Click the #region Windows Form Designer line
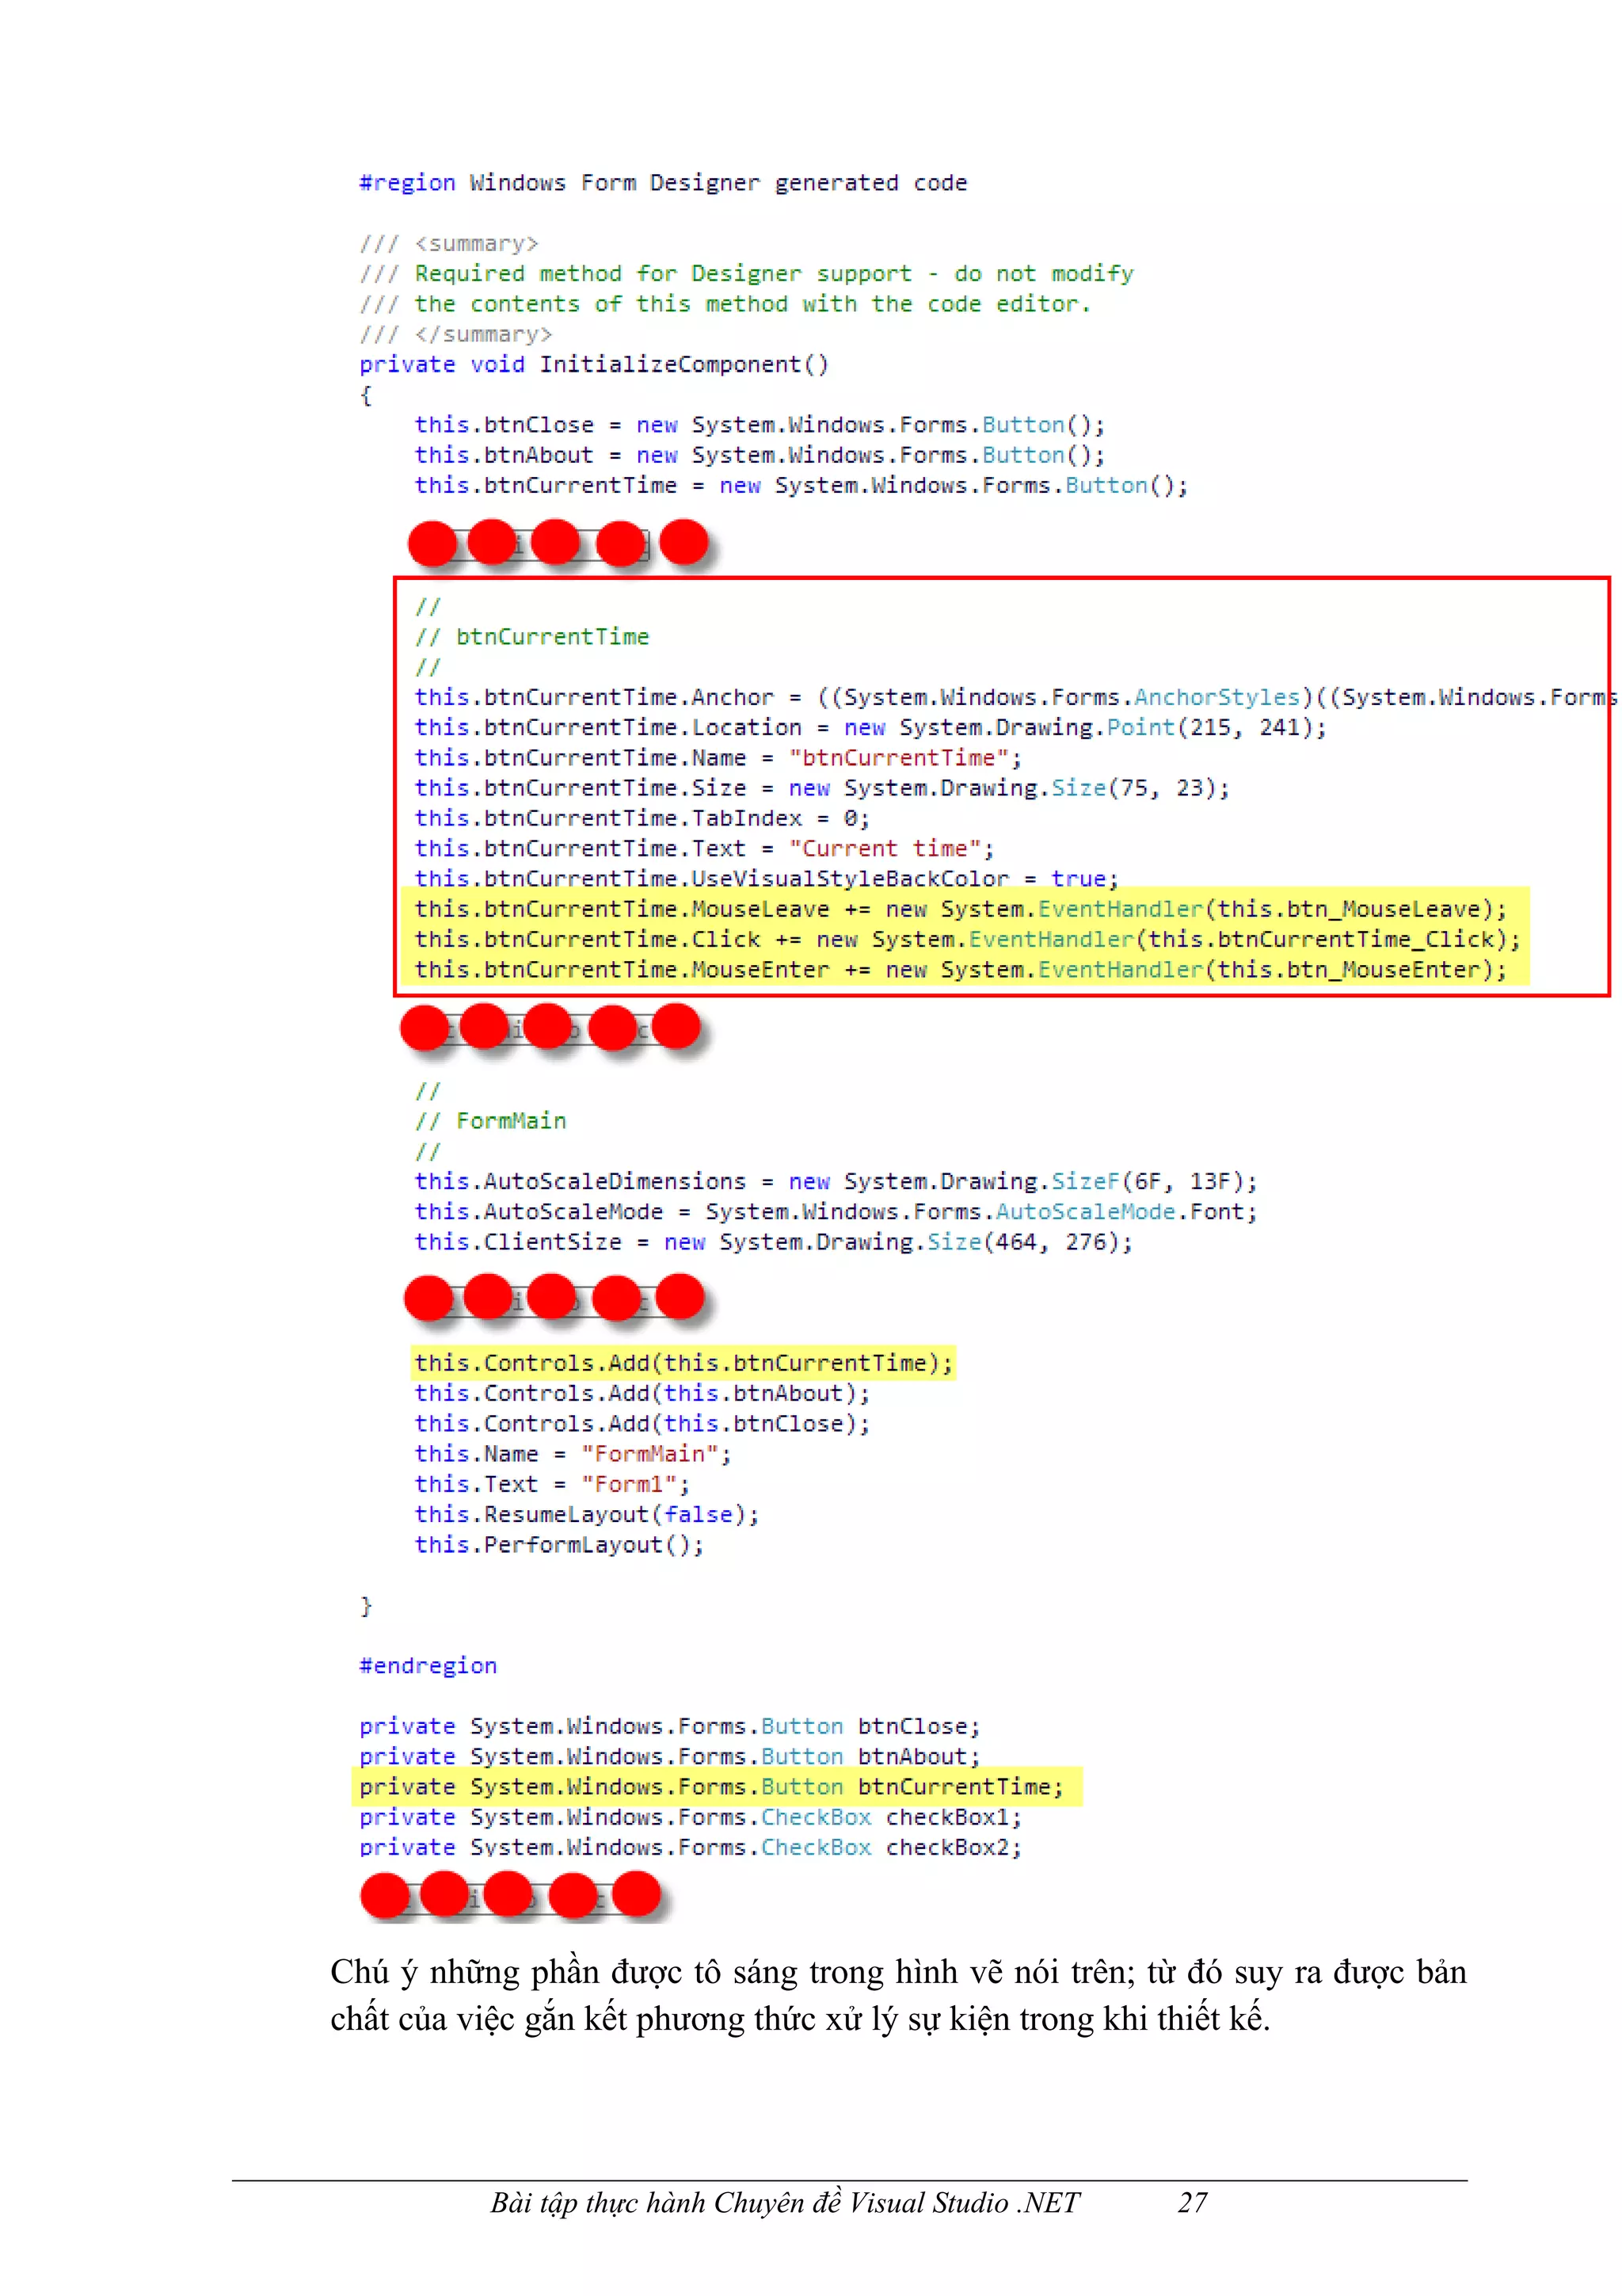1622x2296 pixels. pyautogui.click(x=663, y=183)
